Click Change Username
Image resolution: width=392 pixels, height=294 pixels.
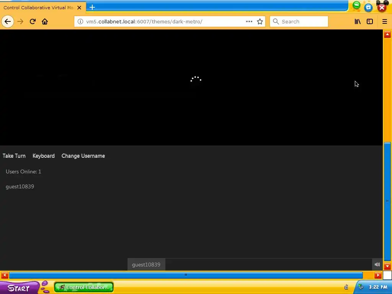83,156
